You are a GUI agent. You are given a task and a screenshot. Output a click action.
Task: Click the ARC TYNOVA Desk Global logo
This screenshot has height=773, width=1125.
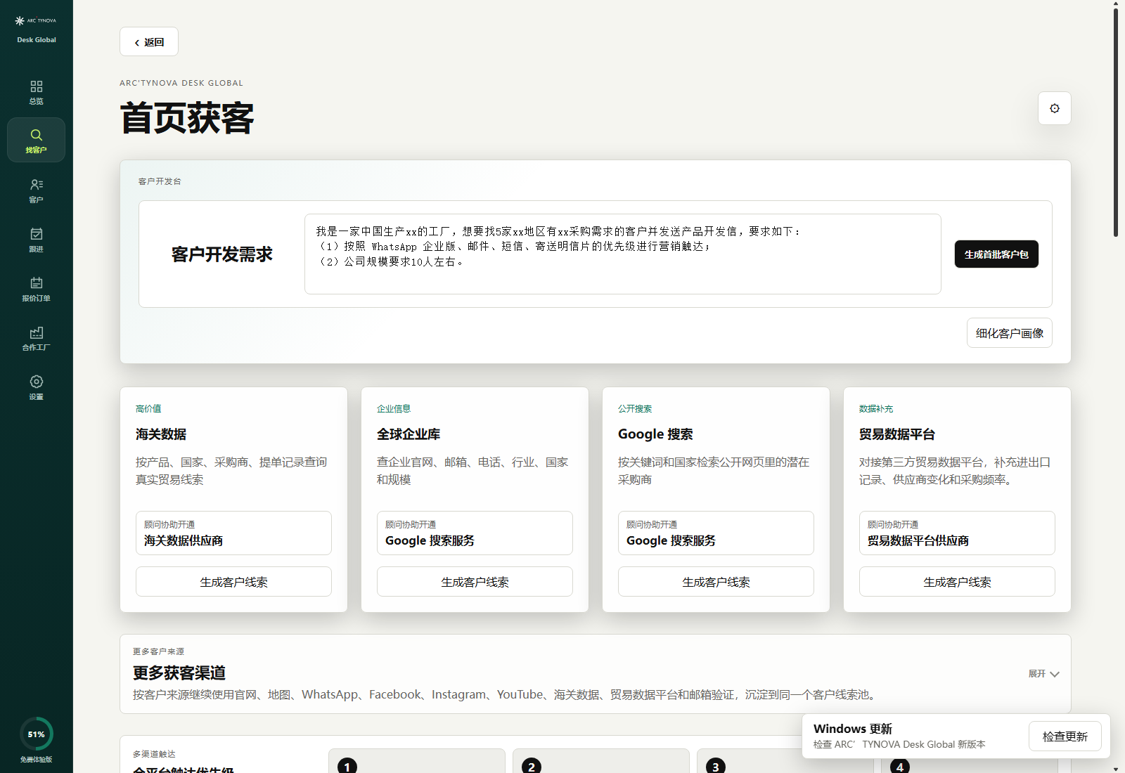click(36, 30)
